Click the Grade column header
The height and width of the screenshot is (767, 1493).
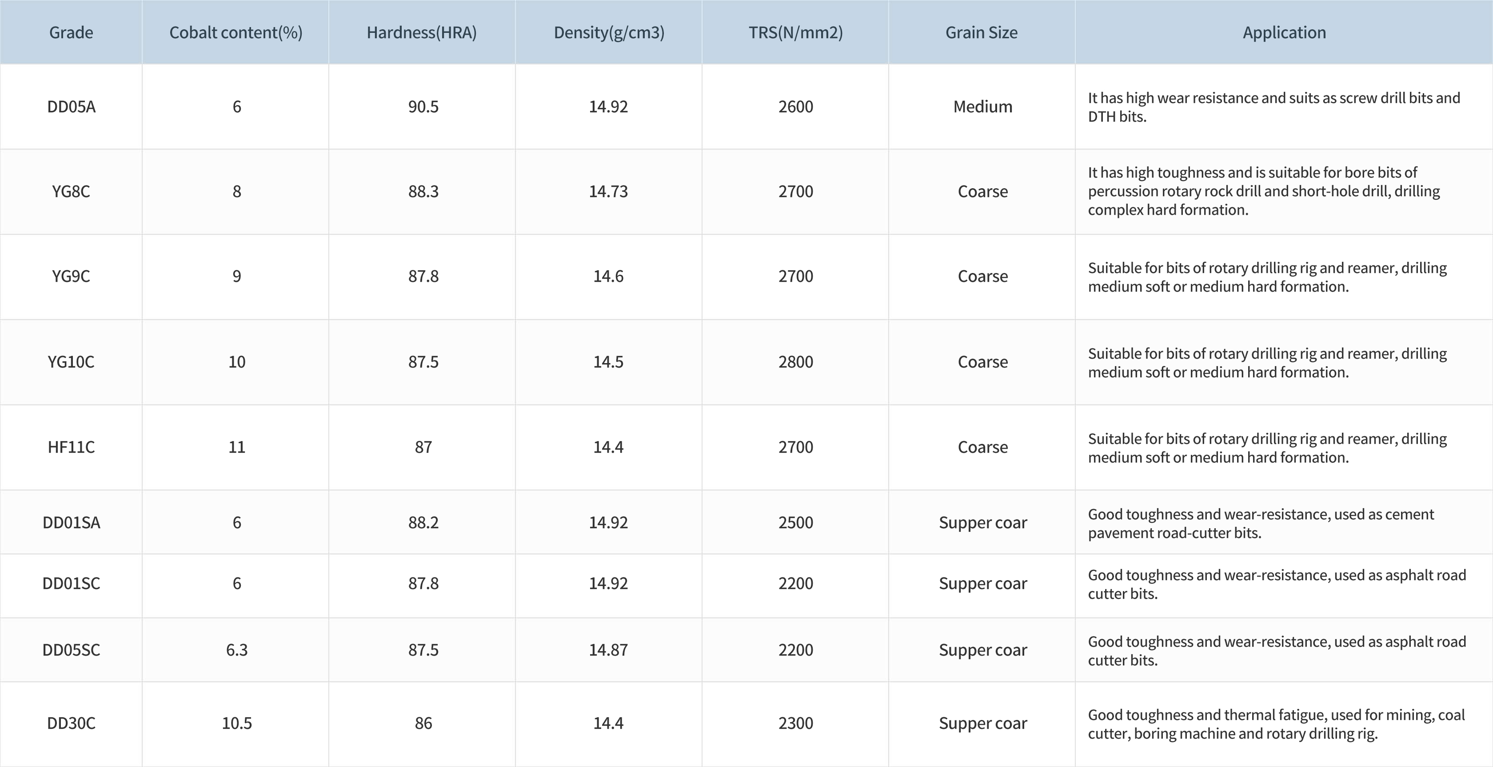coord(71,32)
